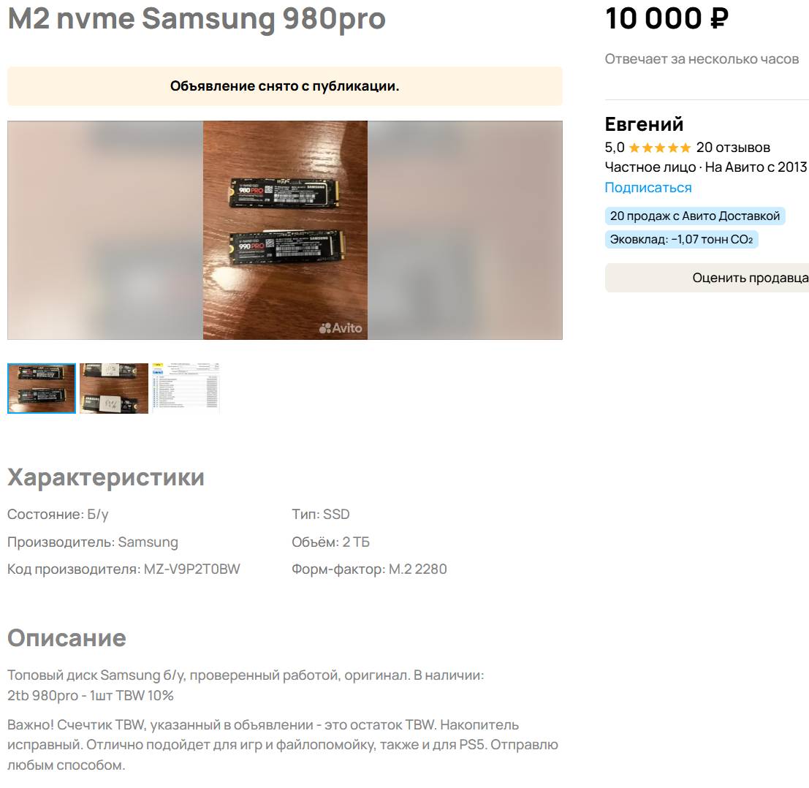Click the Объявление снято с публикации banner

click(x=285, y=86)
